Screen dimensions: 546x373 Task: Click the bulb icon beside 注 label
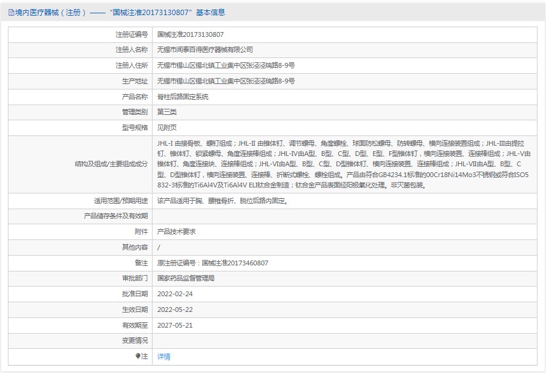pyautogui.click(x=138, y=356)
